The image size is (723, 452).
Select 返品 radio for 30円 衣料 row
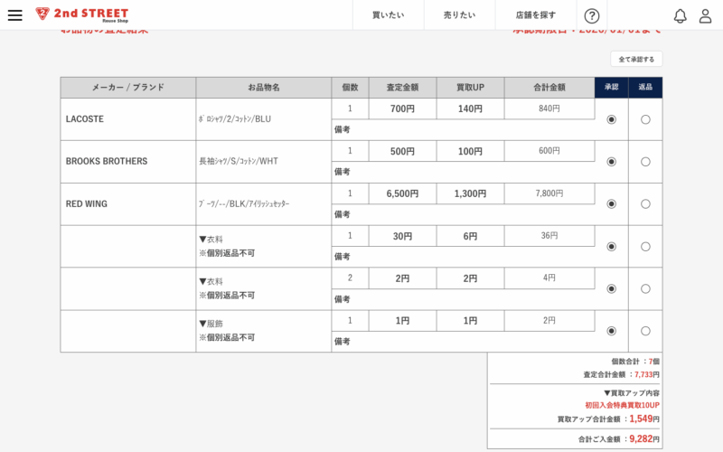[x=645, y=247]
